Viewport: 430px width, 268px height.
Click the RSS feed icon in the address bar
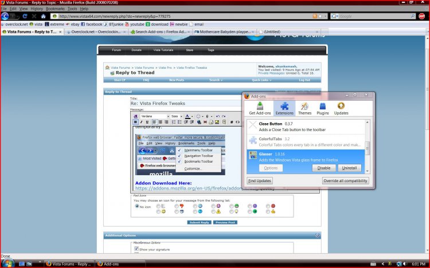pyautogui.click(x=315, y=16)
